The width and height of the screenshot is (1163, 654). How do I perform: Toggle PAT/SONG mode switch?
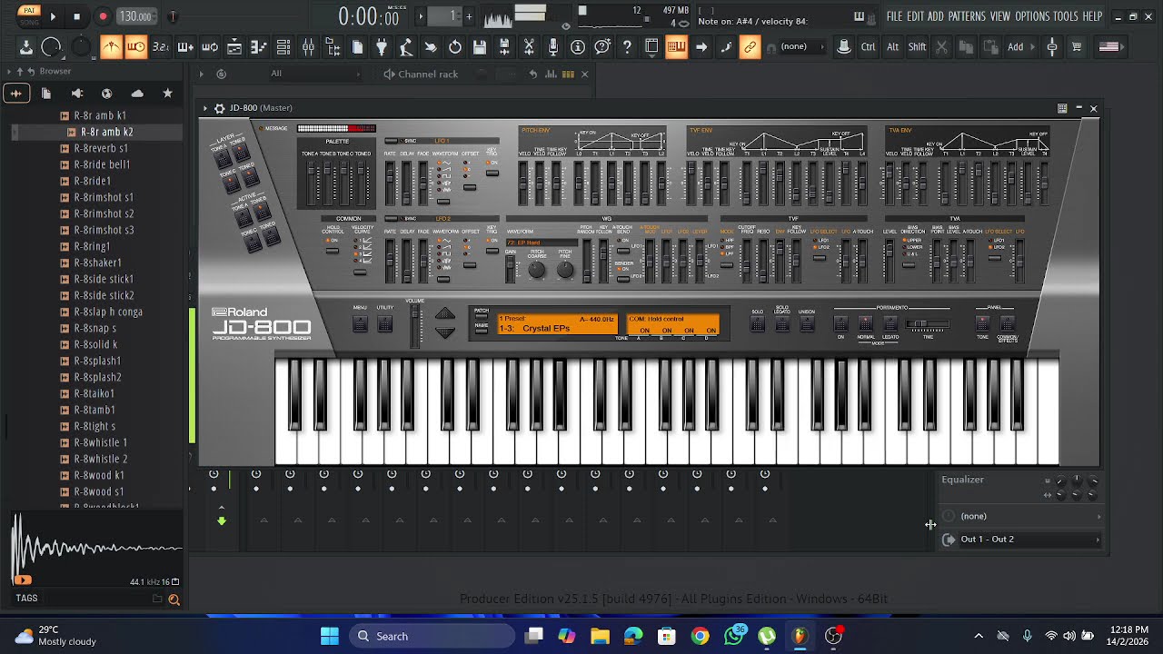click(x=29, y=16)
